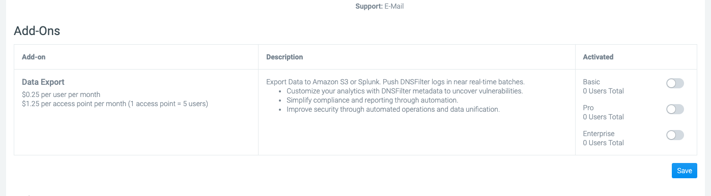The height and width of the screenshot is (196, 711).
Task: Select the Data Export add-on title
Action: pos(43,82)
